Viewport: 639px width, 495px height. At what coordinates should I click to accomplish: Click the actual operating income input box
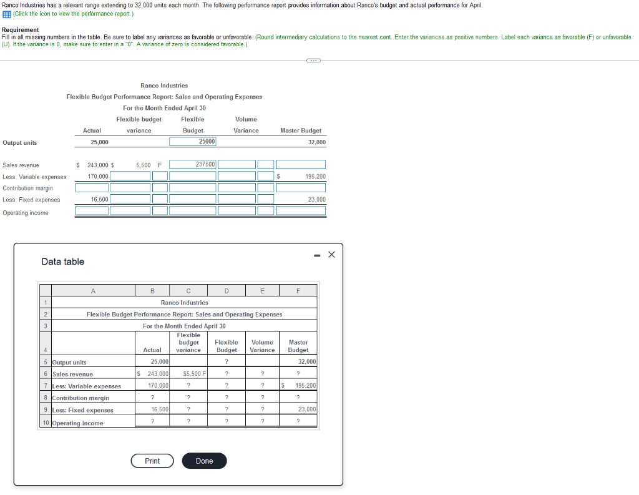point(92,210)
